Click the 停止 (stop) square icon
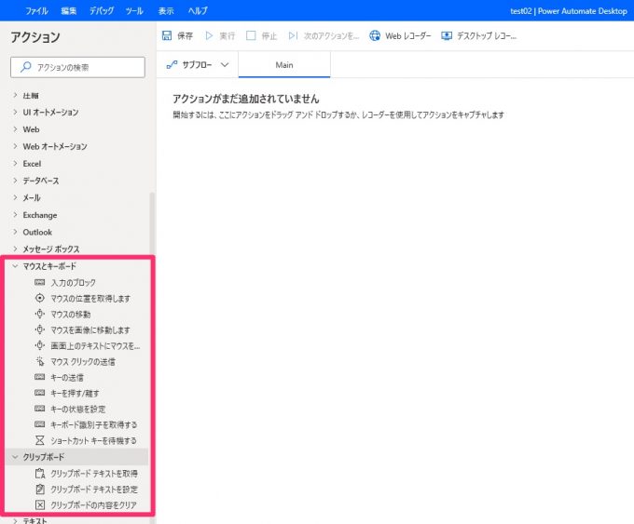This screenshot has height=524, width=634. pyautogui.click(x=251, y=36)
